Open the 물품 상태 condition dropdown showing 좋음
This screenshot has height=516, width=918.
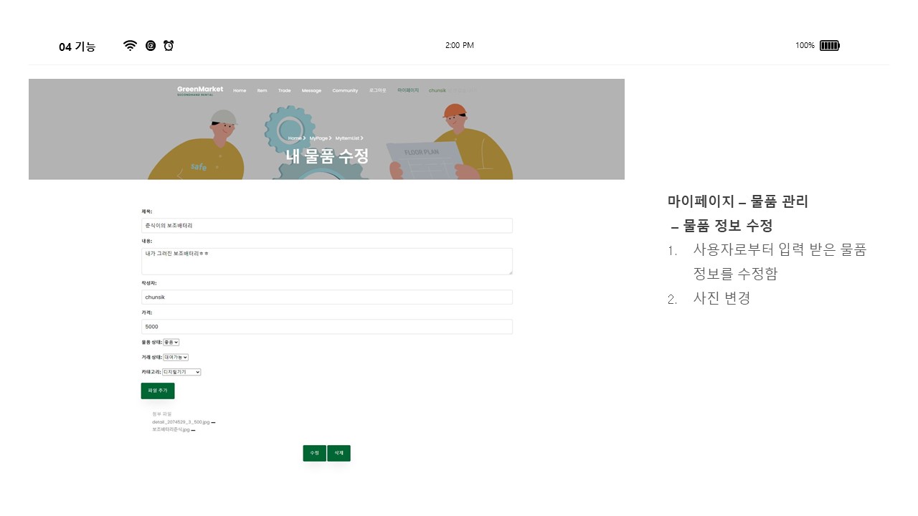click(x=171, y=342)
